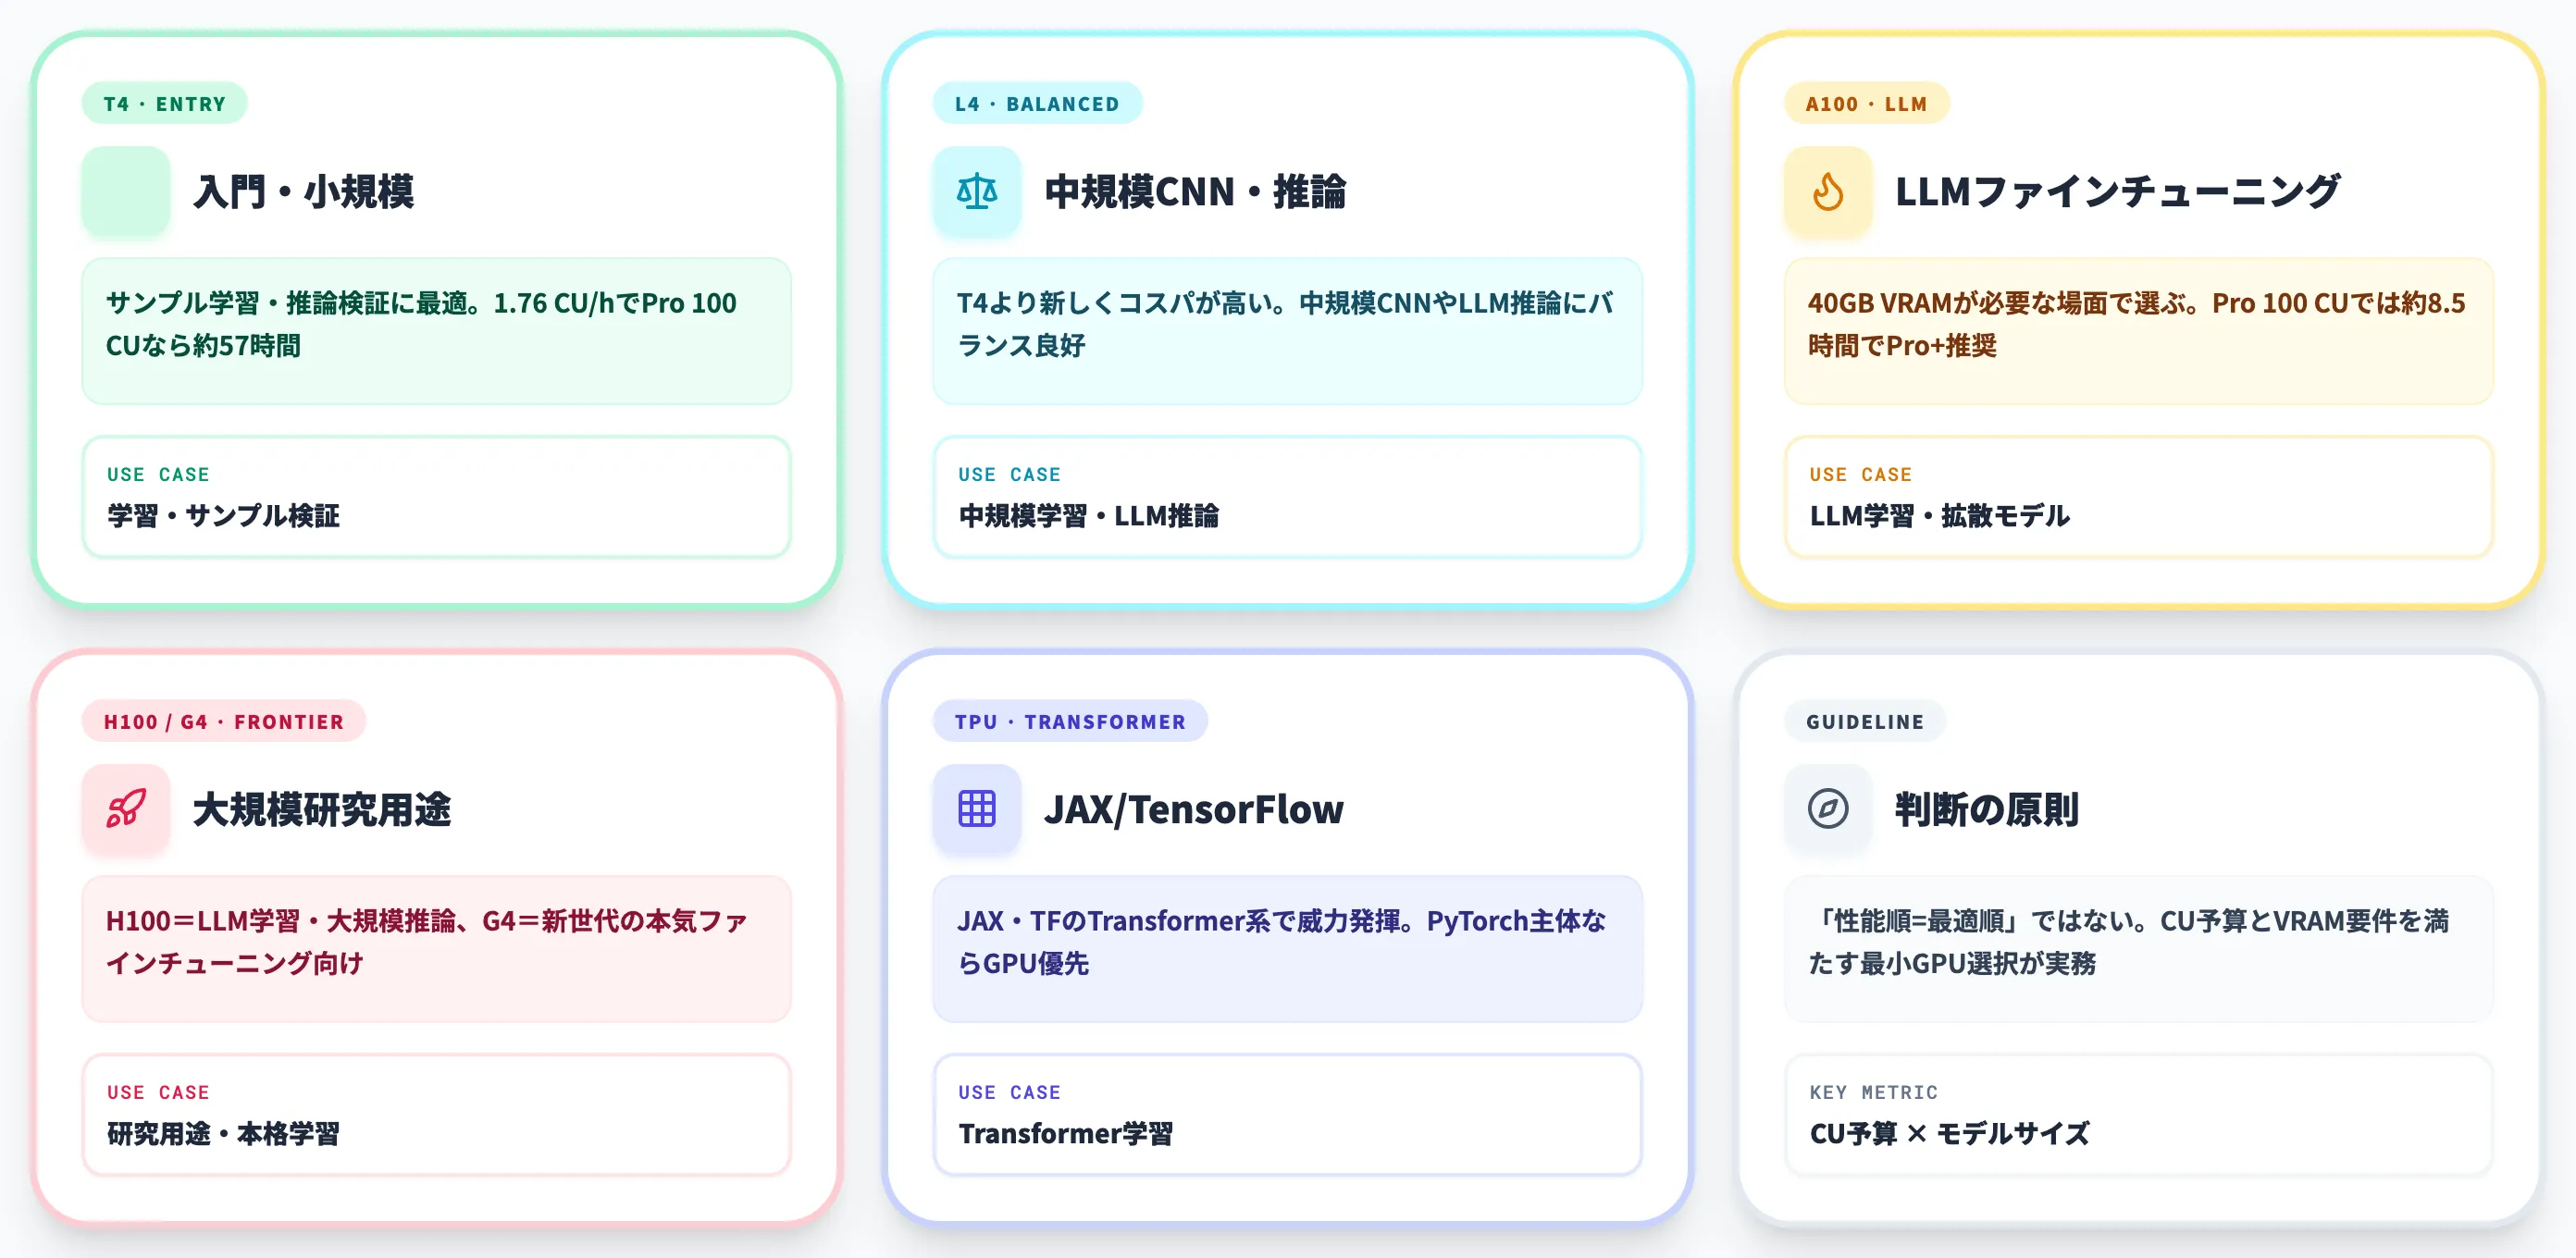This screenshot has width=2576, height=1258.
Task: Select the GUIDELINE badge
Action: (1864, 721)
